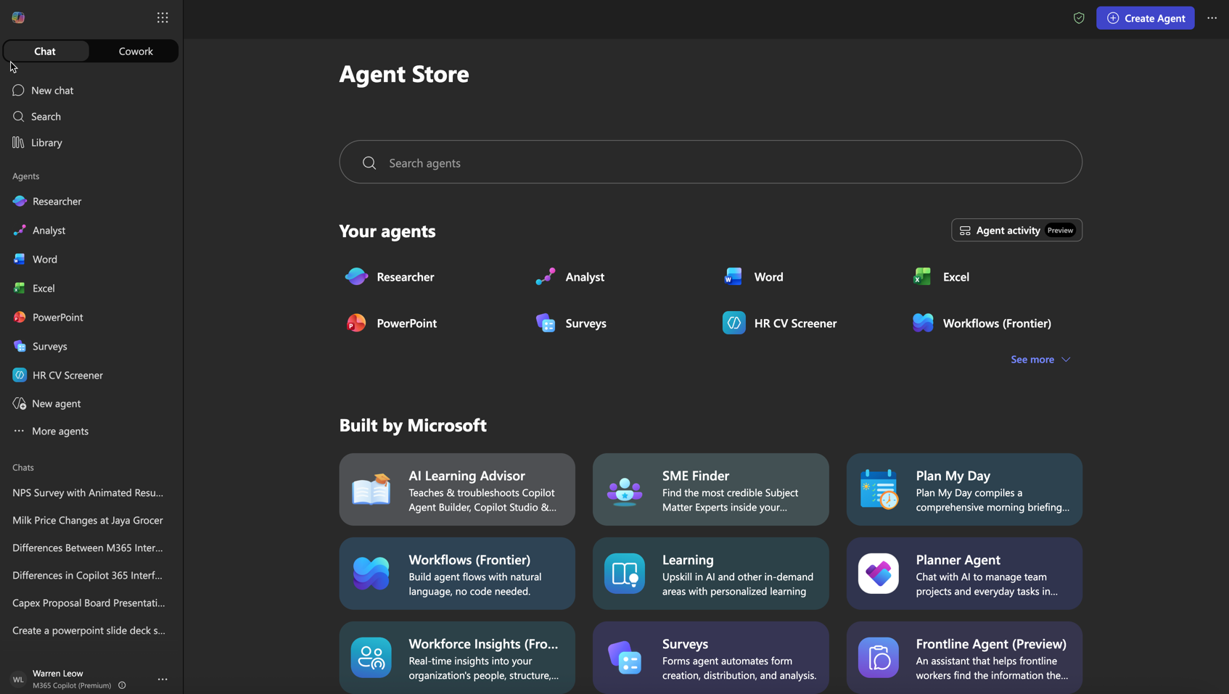Open the SME Finder card
The image size is (1229, 694).
[x=710, y=489]
